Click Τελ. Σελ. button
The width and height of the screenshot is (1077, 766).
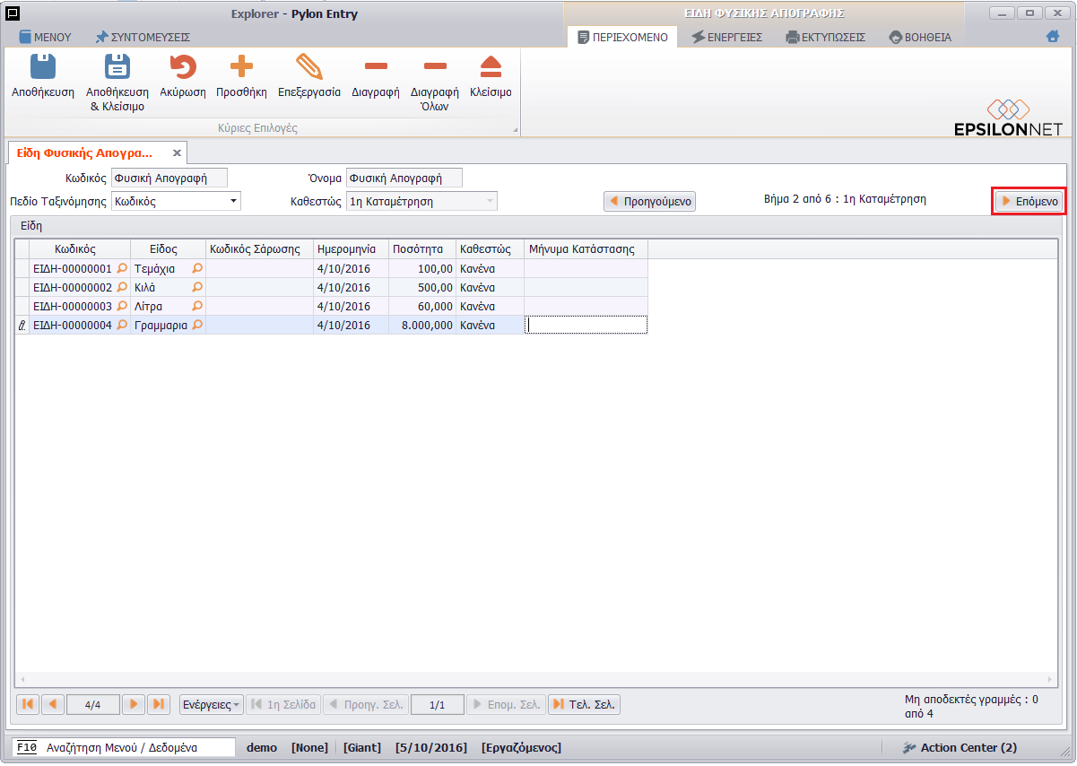tap(584, 704)
